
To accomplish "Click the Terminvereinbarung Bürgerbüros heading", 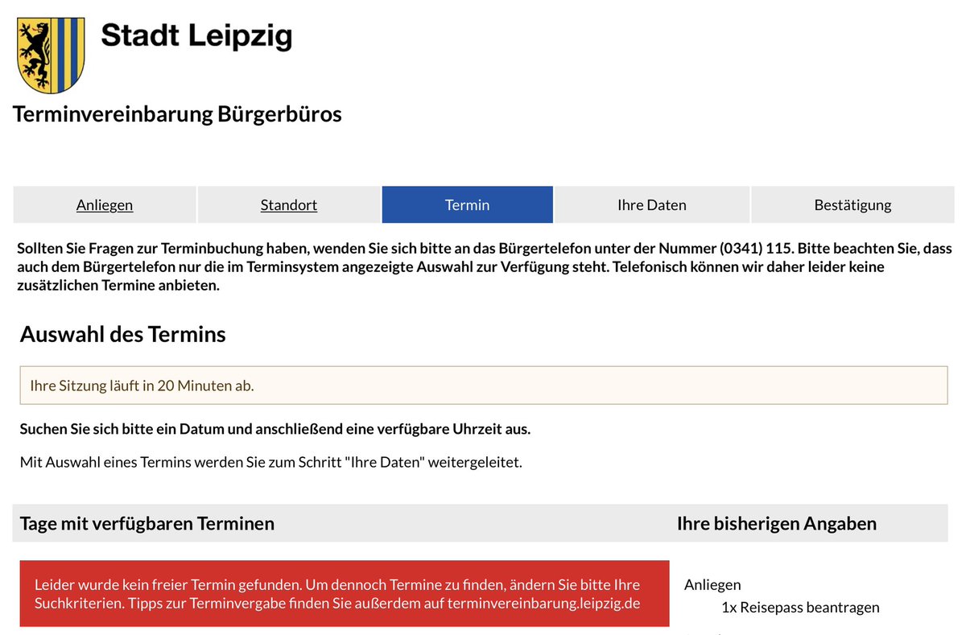I will click(177, 114).
